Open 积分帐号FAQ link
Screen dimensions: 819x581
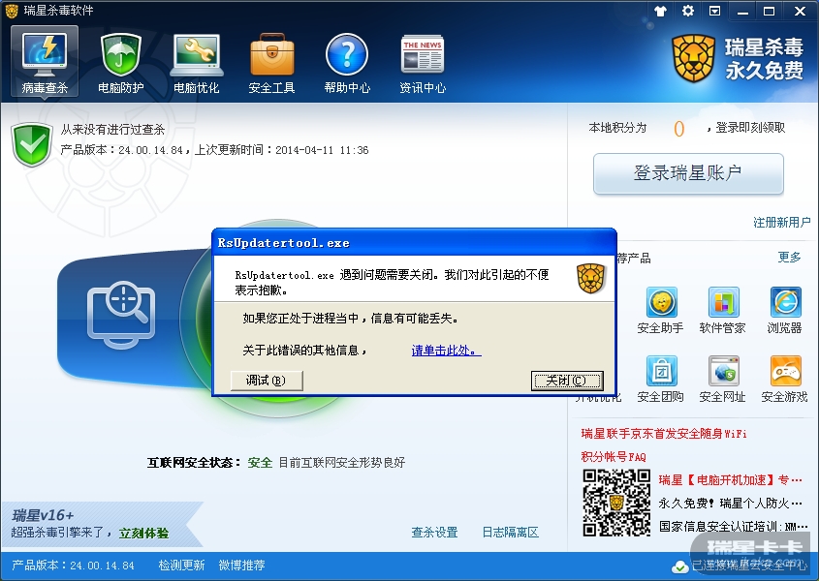pos(614,457)
